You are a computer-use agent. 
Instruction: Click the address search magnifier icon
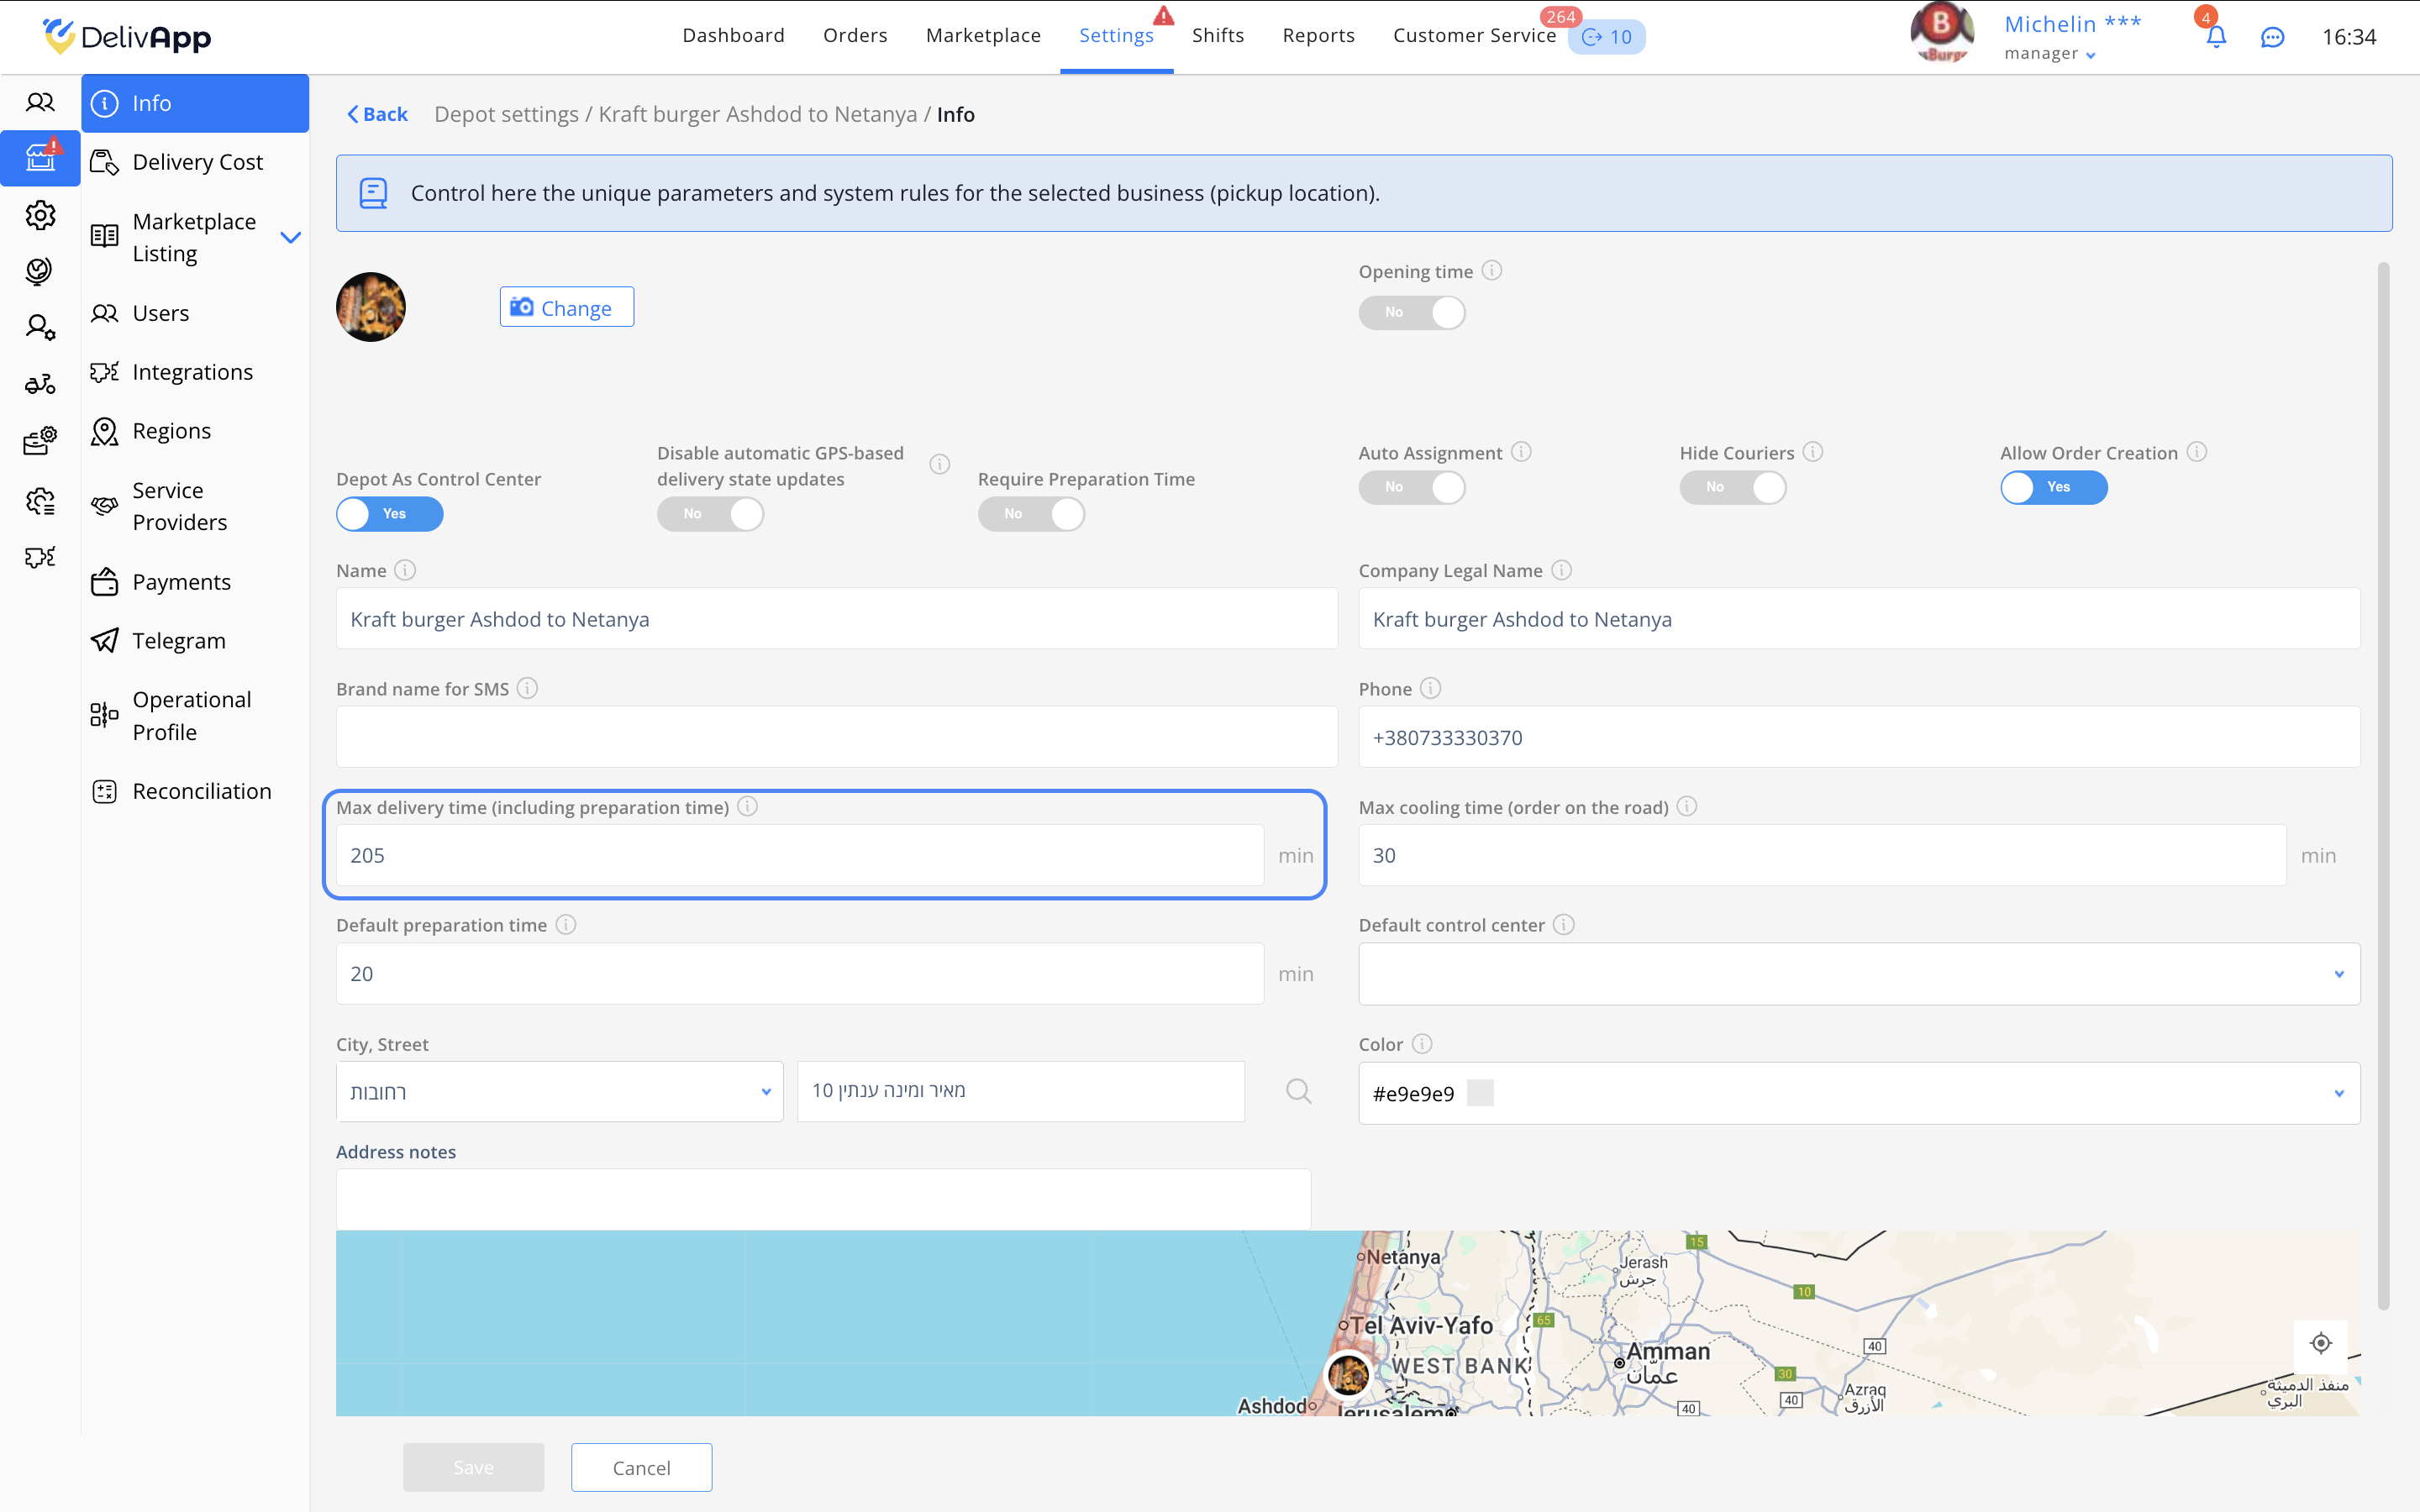point(1298,1091)
